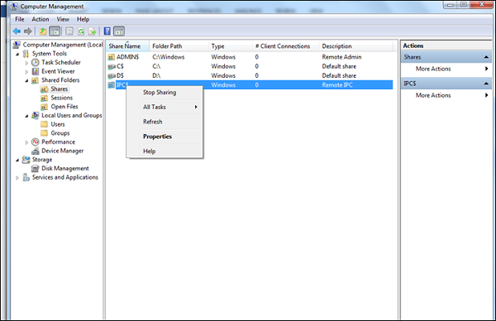The height and width of the screenshot is (321, 496).
Task: Open the Help menu in menu bar
Action: pyautogui.click(x=83, y=19)
